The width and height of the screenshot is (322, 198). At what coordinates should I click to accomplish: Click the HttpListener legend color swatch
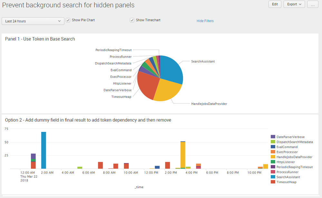273,162
